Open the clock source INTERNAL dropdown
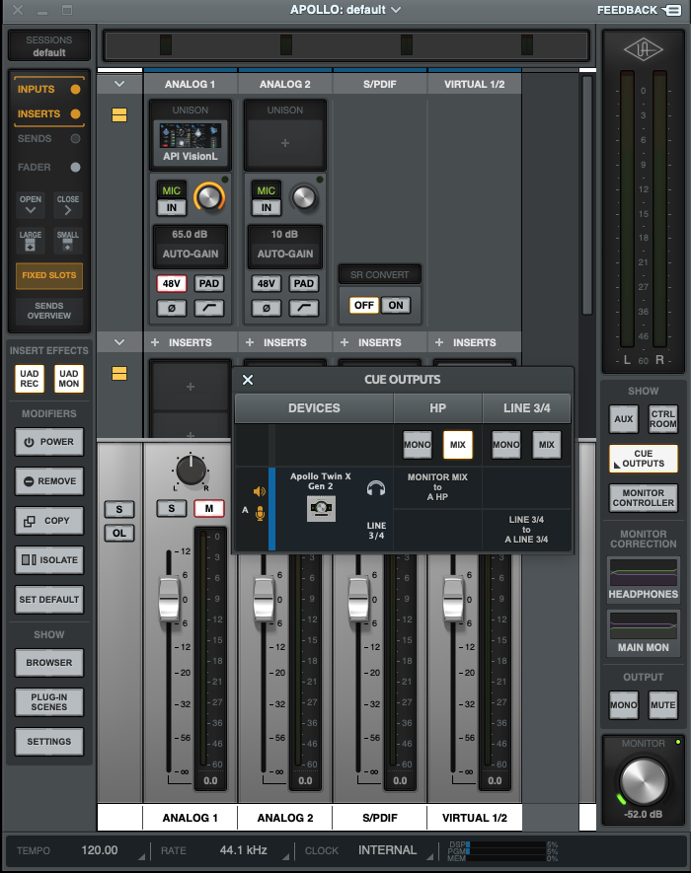This screenshot has width=691, height=873. click(x=429, y=856)
